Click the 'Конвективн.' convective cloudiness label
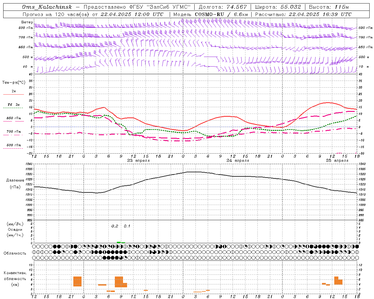This screenshot has width=374, height=299. click(x=15, y=273)
